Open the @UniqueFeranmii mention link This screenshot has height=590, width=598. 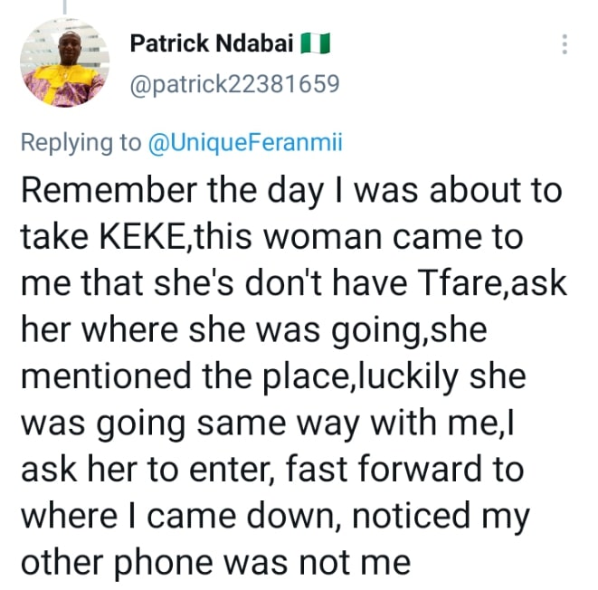pyautogui.click(x=245, y=143)
